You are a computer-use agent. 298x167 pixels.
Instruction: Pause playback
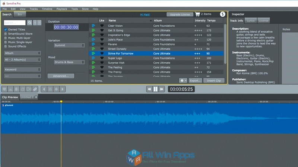pyautogui.click(x=155, y=89)
